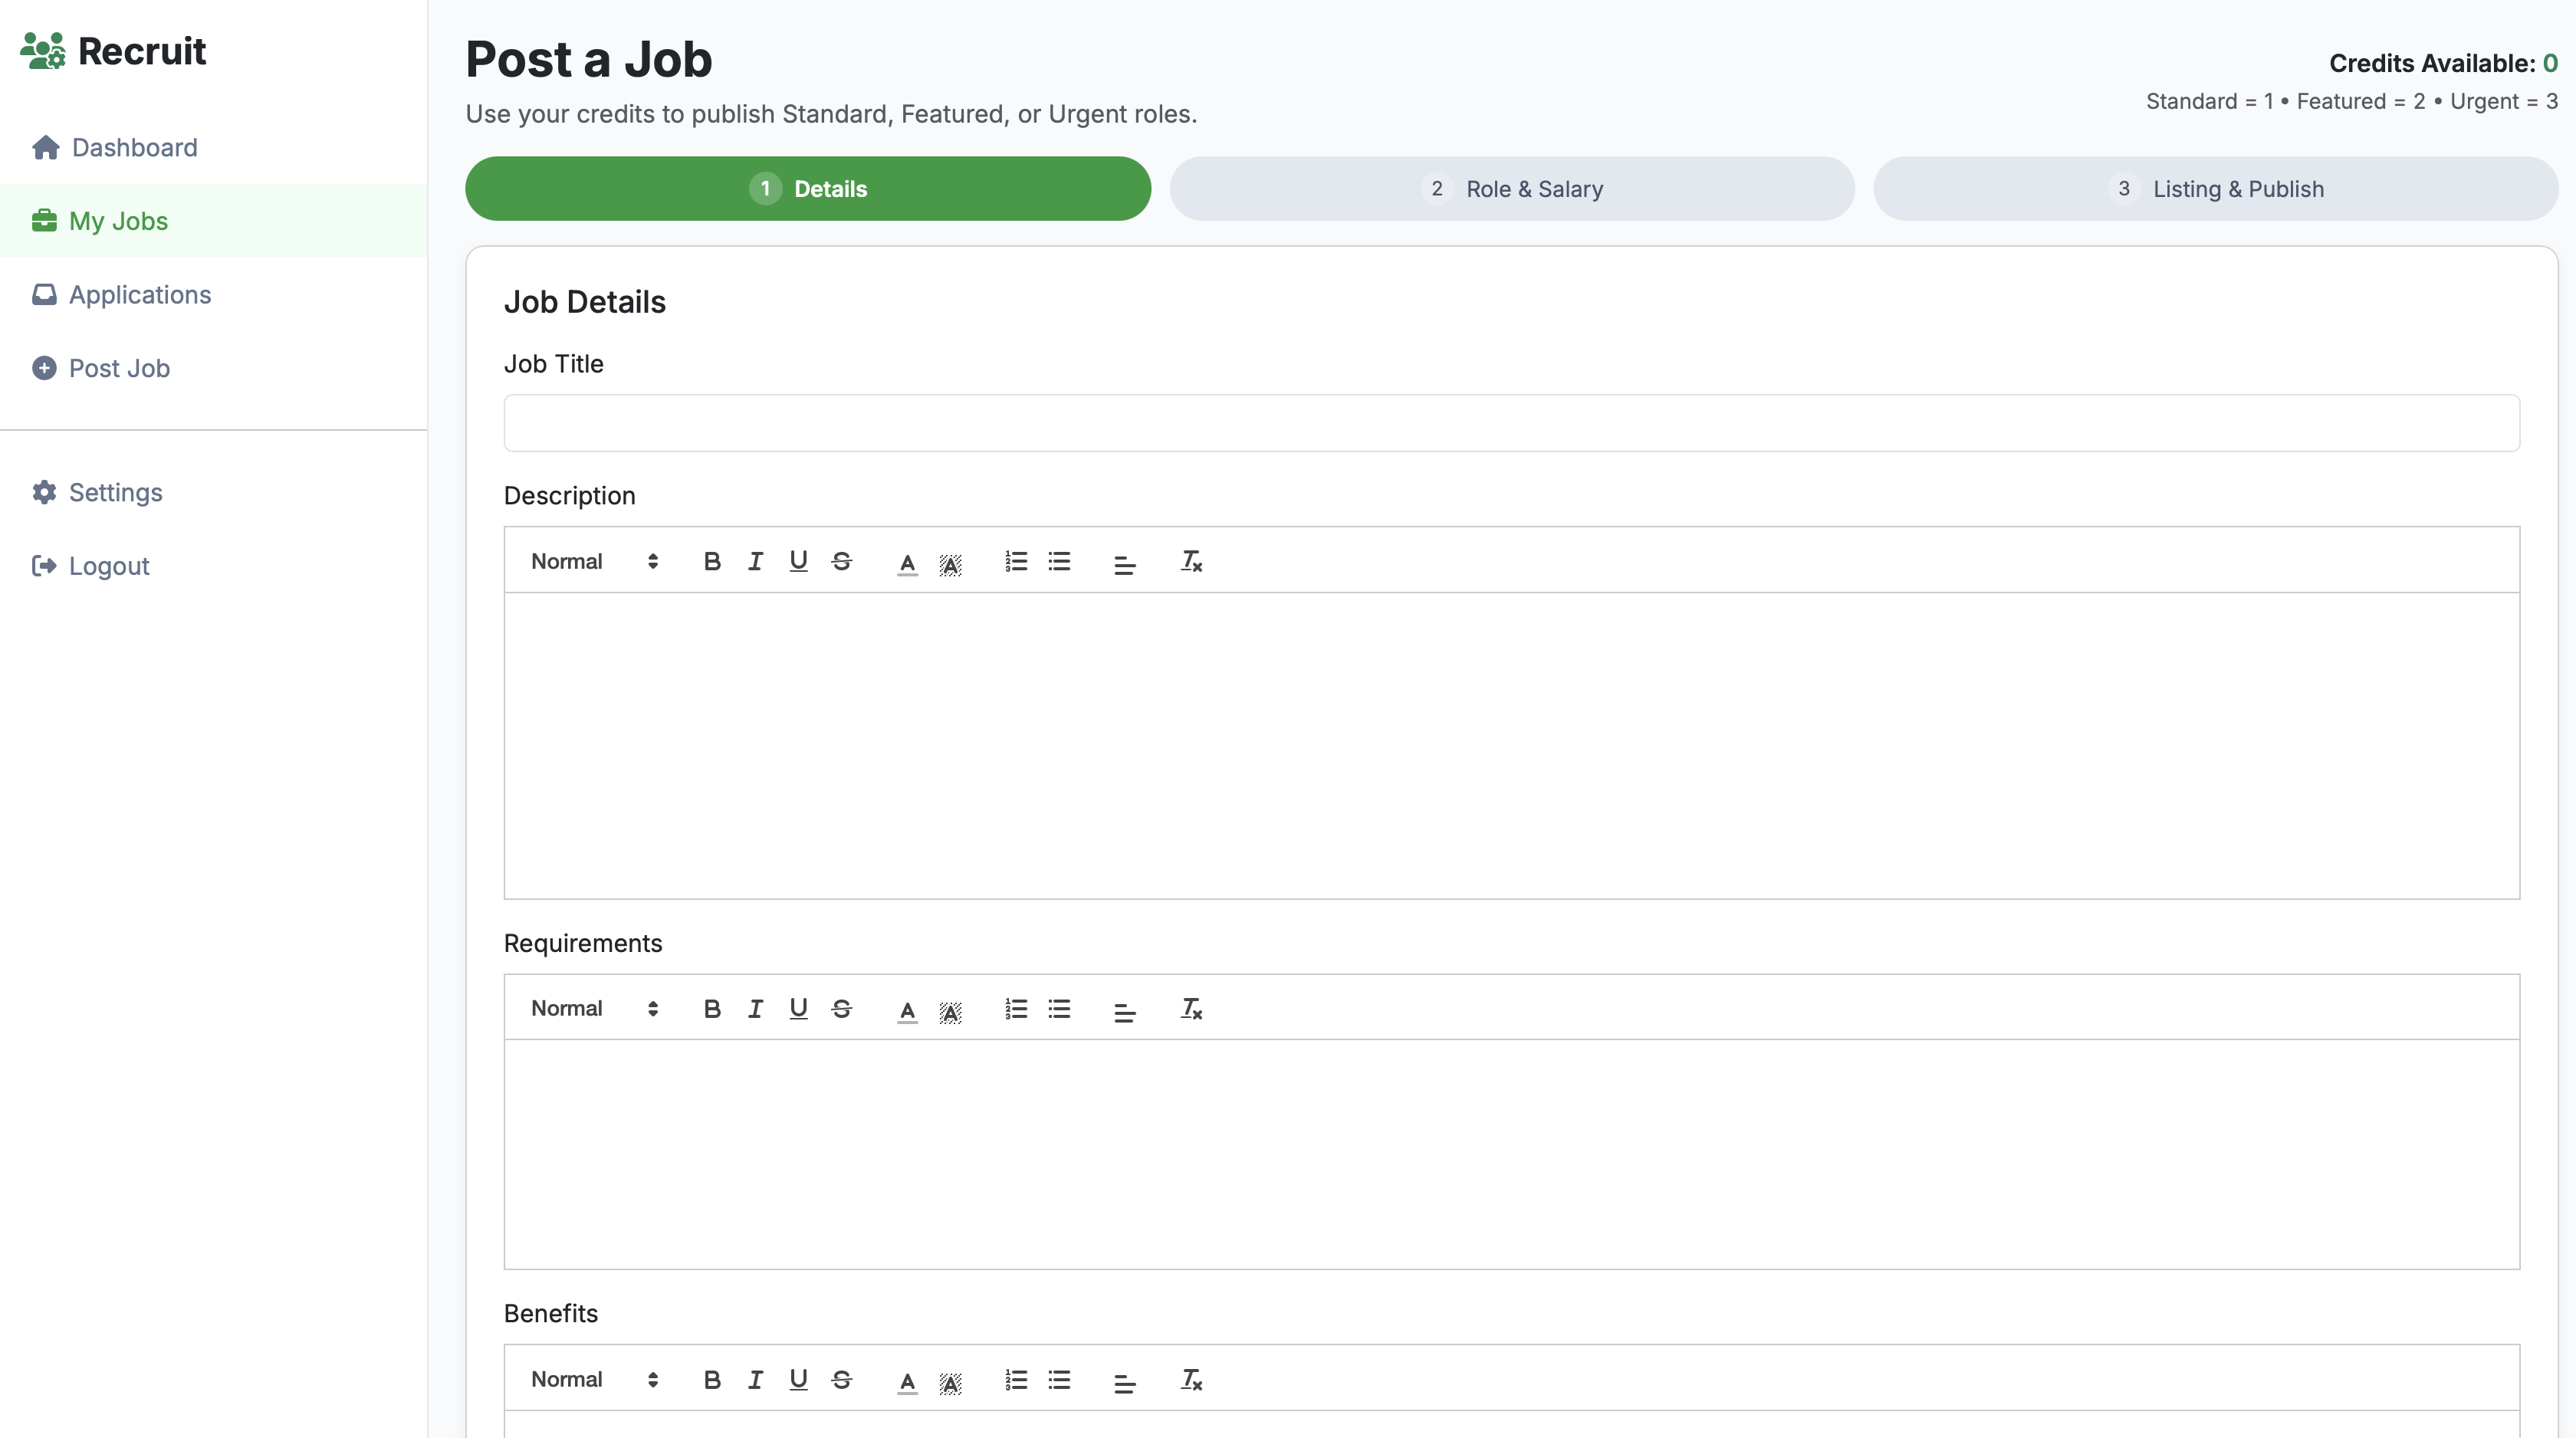Image resolution: width=2576 pixels, height=1438 pixels.
Task: Switch to the Role & Salary step
Action: pyautogui.click(x=1512, y=188)
